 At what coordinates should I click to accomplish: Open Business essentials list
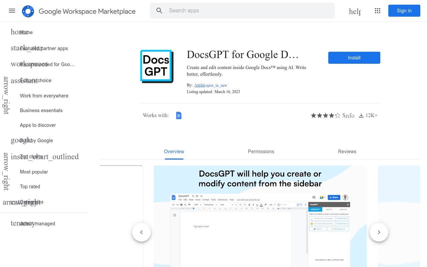[41, 110]
